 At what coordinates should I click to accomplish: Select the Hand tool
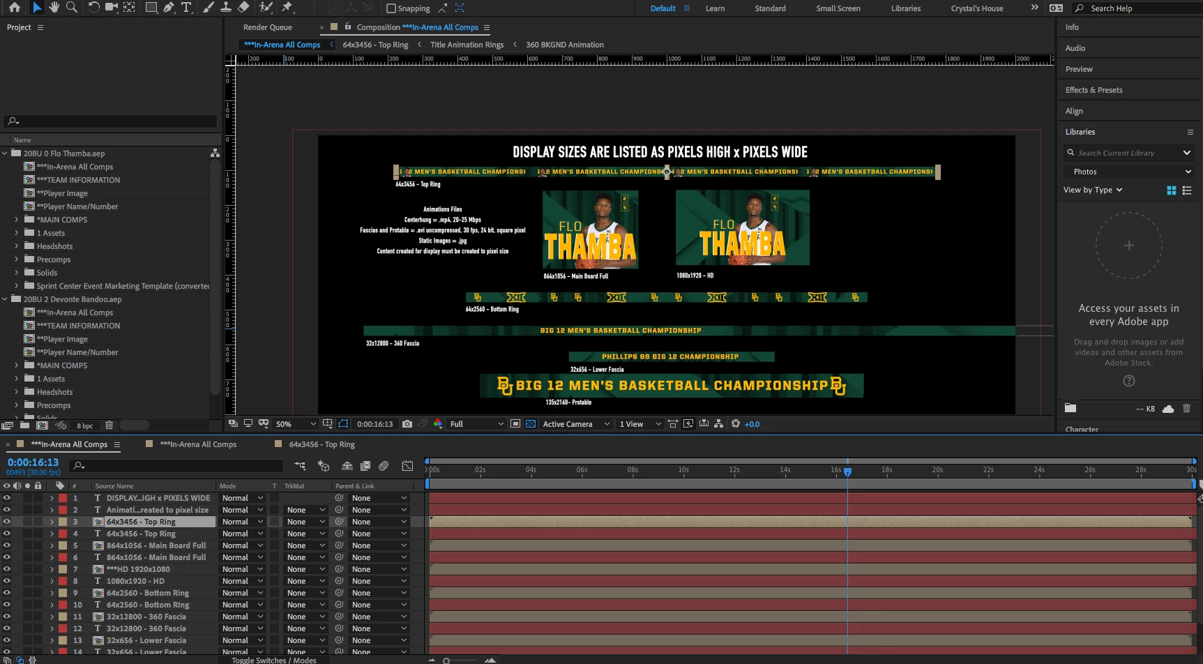pyautogui.click(x=54, y=8)
